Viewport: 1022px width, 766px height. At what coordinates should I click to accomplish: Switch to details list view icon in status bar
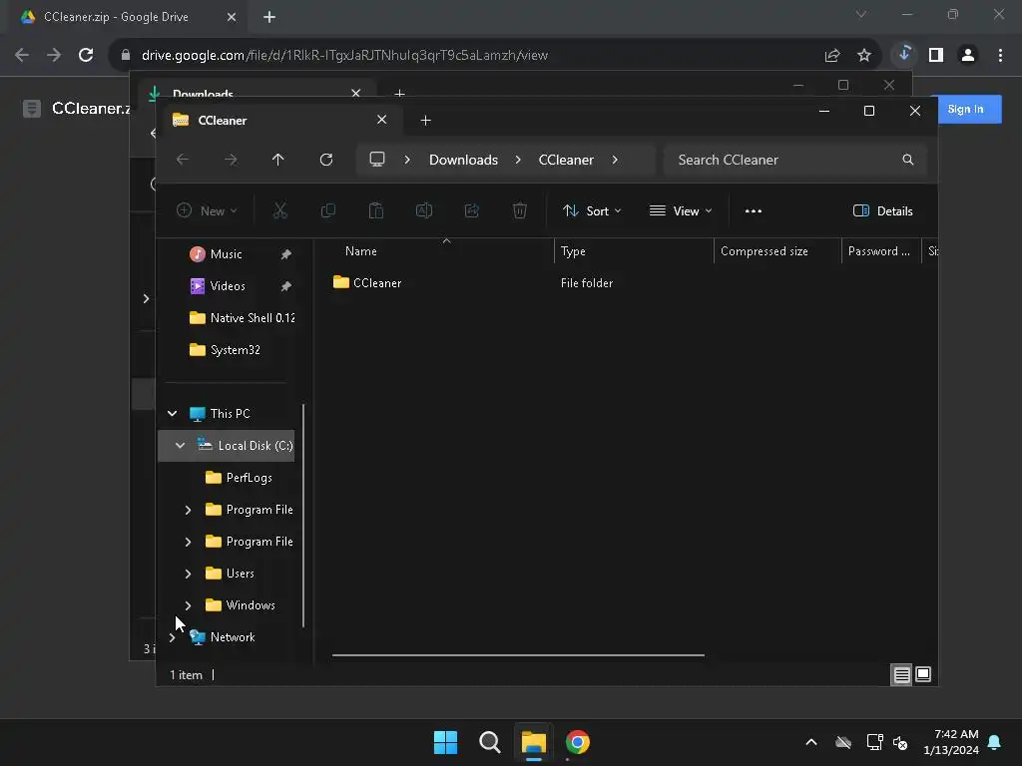[901, 675]
